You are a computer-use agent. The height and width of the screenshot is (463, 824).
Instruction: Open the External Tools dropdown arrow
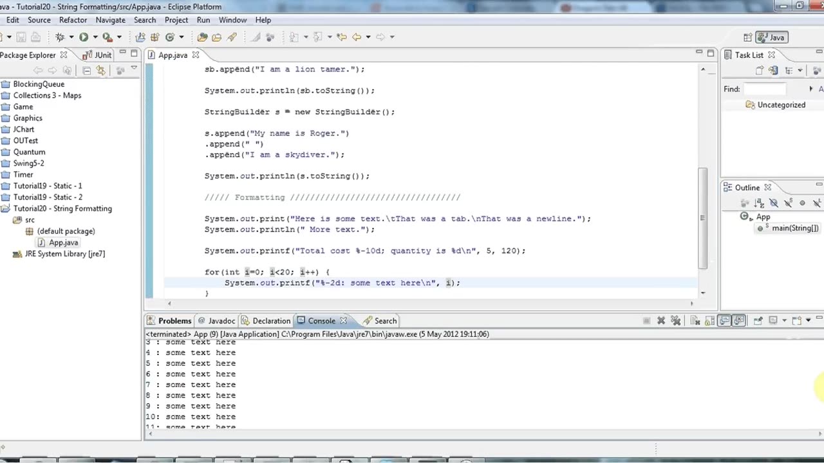click(x=119, y=37)
